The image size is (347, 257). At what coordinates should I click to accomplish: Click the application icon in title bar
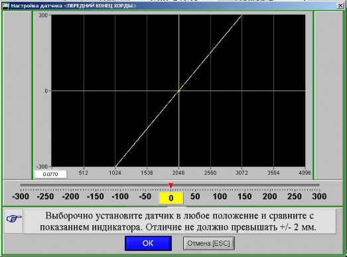(5, 6)
